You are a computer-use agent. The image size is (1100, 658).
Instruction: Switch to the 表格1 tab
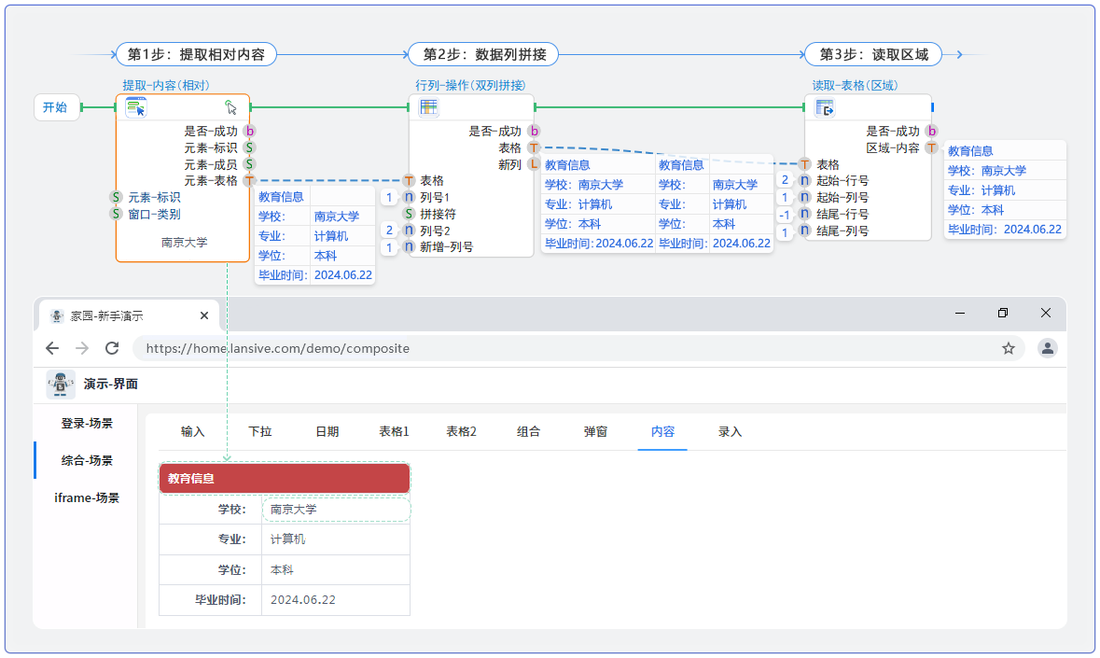tap(394, 431)
